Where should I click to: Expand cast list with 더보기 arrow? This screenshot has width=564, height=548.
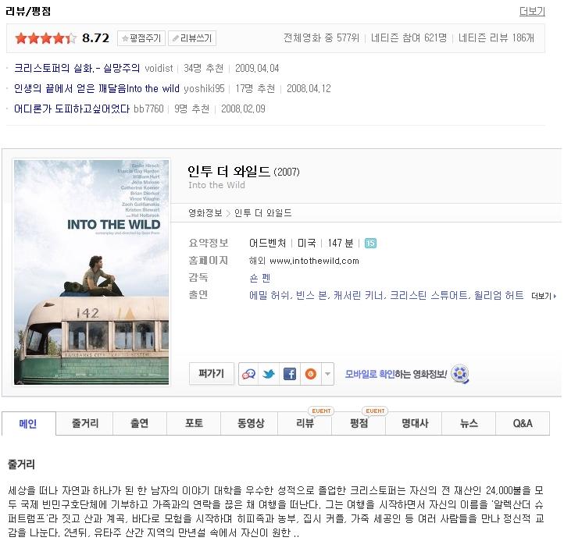point(544,296)
